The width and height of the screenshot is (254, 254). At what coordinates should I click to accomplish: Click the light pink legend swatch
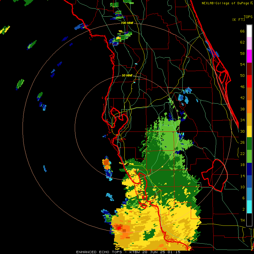tap(249, 43)
